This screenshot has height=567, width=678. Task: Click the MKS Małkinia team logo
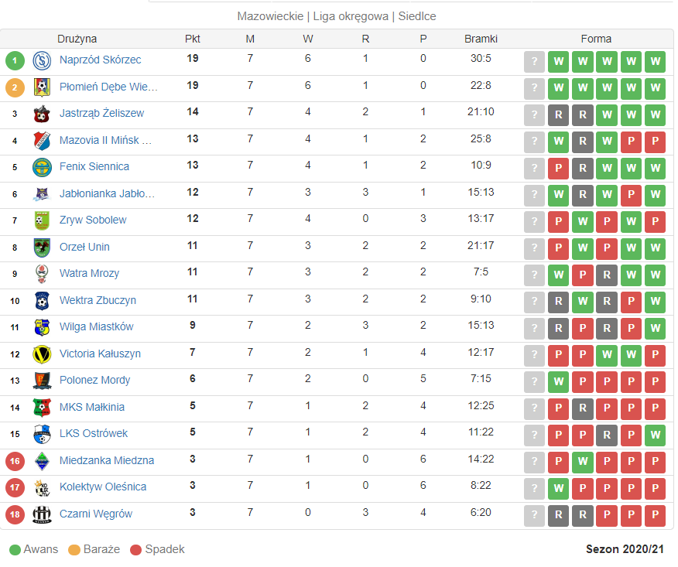[x=42, y=408]
